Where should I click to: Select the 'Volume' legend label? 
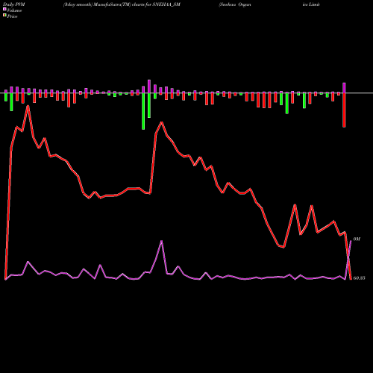[x=14, y=10]
